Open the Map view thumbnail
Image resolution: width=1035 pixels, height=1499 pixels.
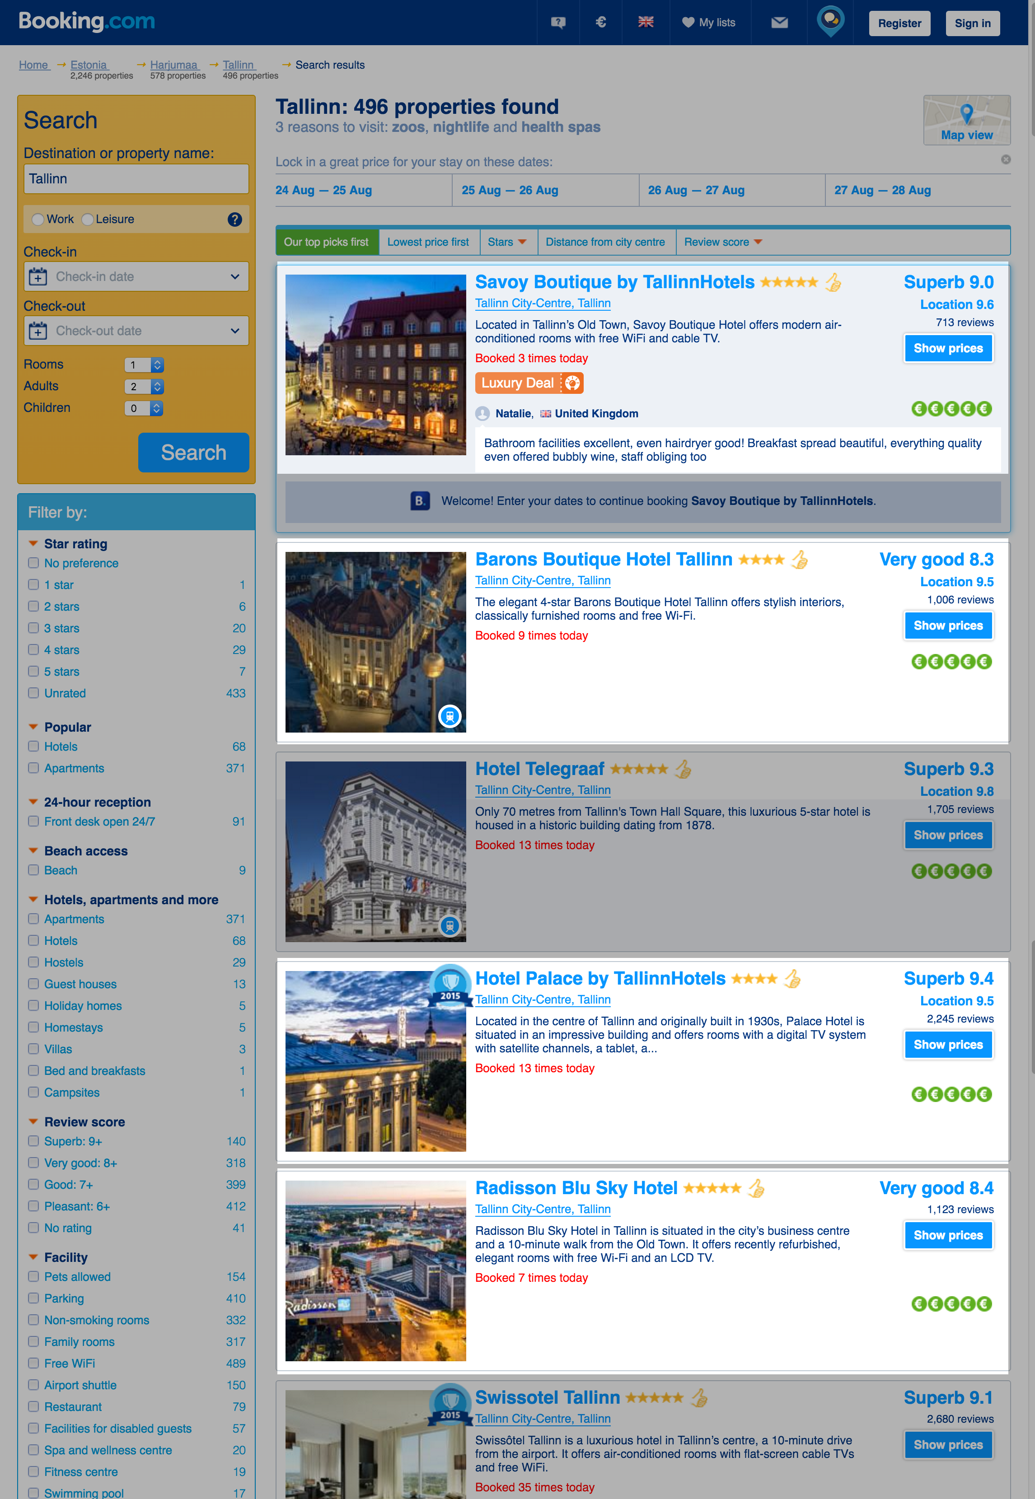click(x=966, y=120)
